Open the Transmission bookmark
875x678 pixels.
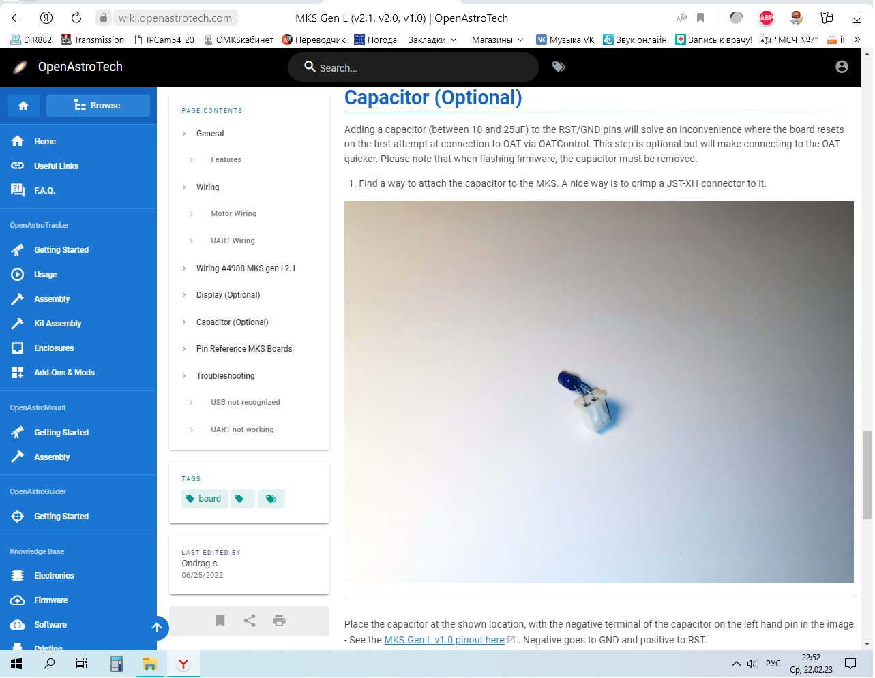(x=93, y=40)
